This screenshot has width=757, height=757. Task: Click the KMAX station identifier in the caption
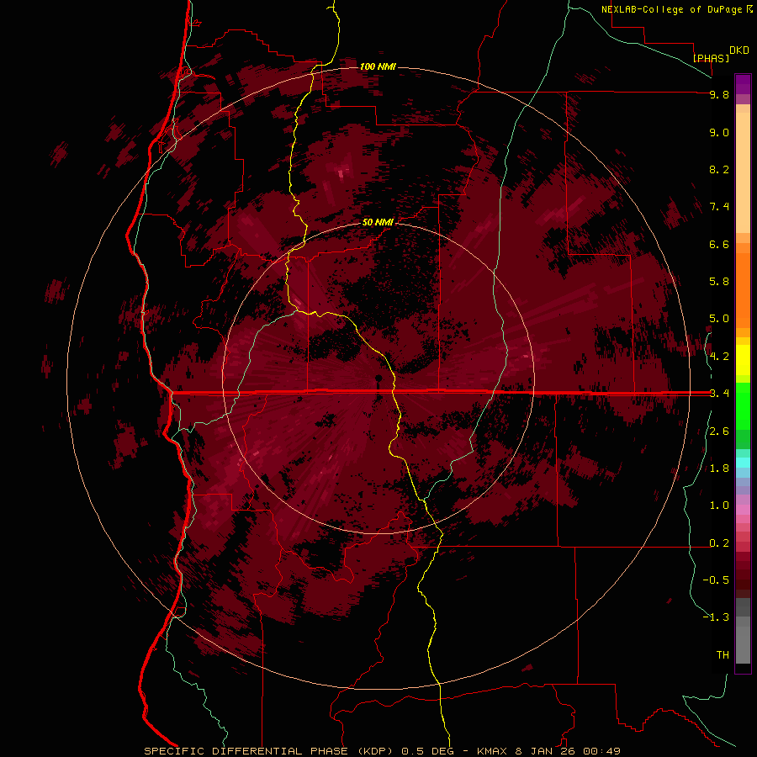point(491,751)
